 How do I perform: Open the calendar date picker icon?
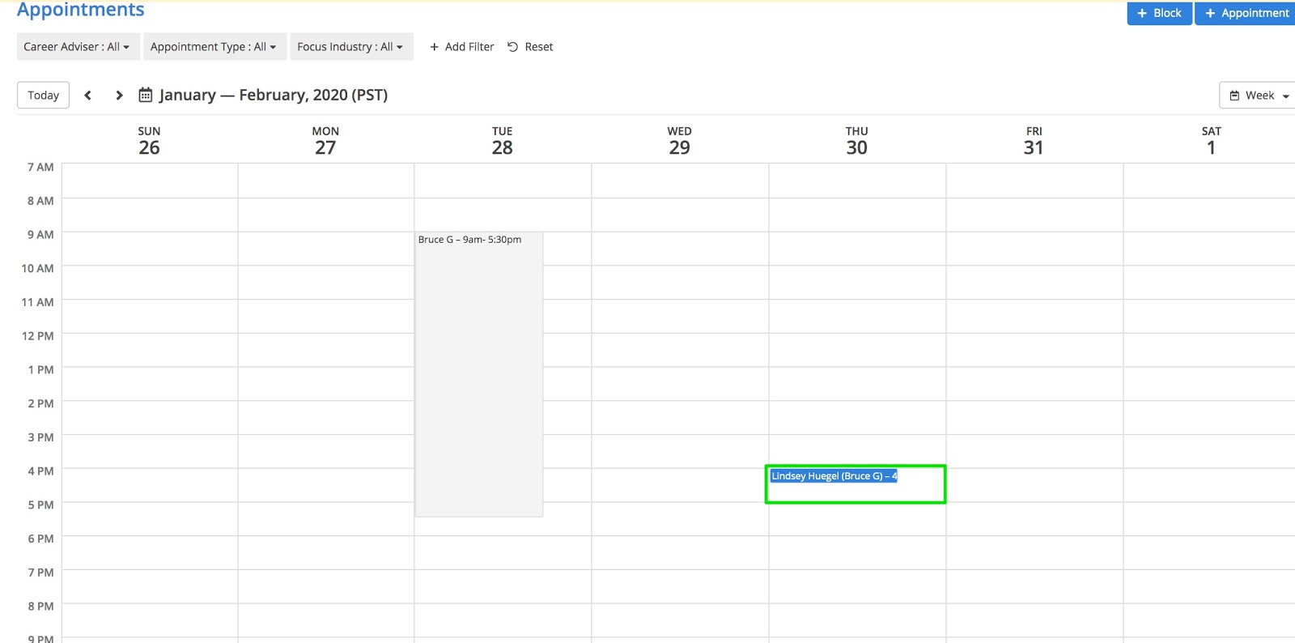click(x=146, y=96)
